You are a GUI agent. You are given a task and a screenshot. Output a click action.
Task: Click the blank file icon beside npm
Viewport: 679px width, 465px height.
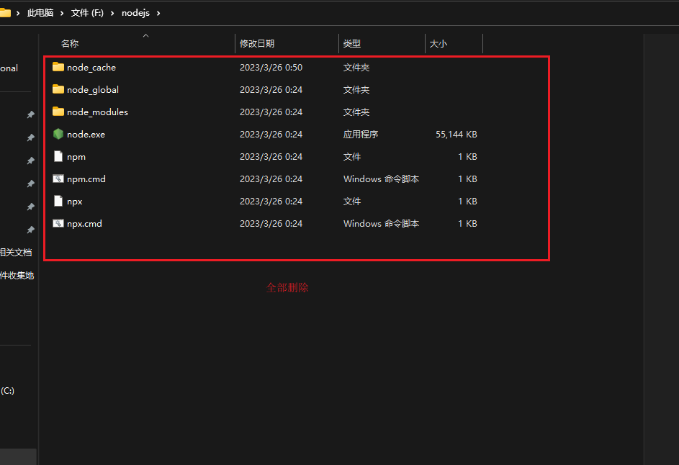(58, 156)
